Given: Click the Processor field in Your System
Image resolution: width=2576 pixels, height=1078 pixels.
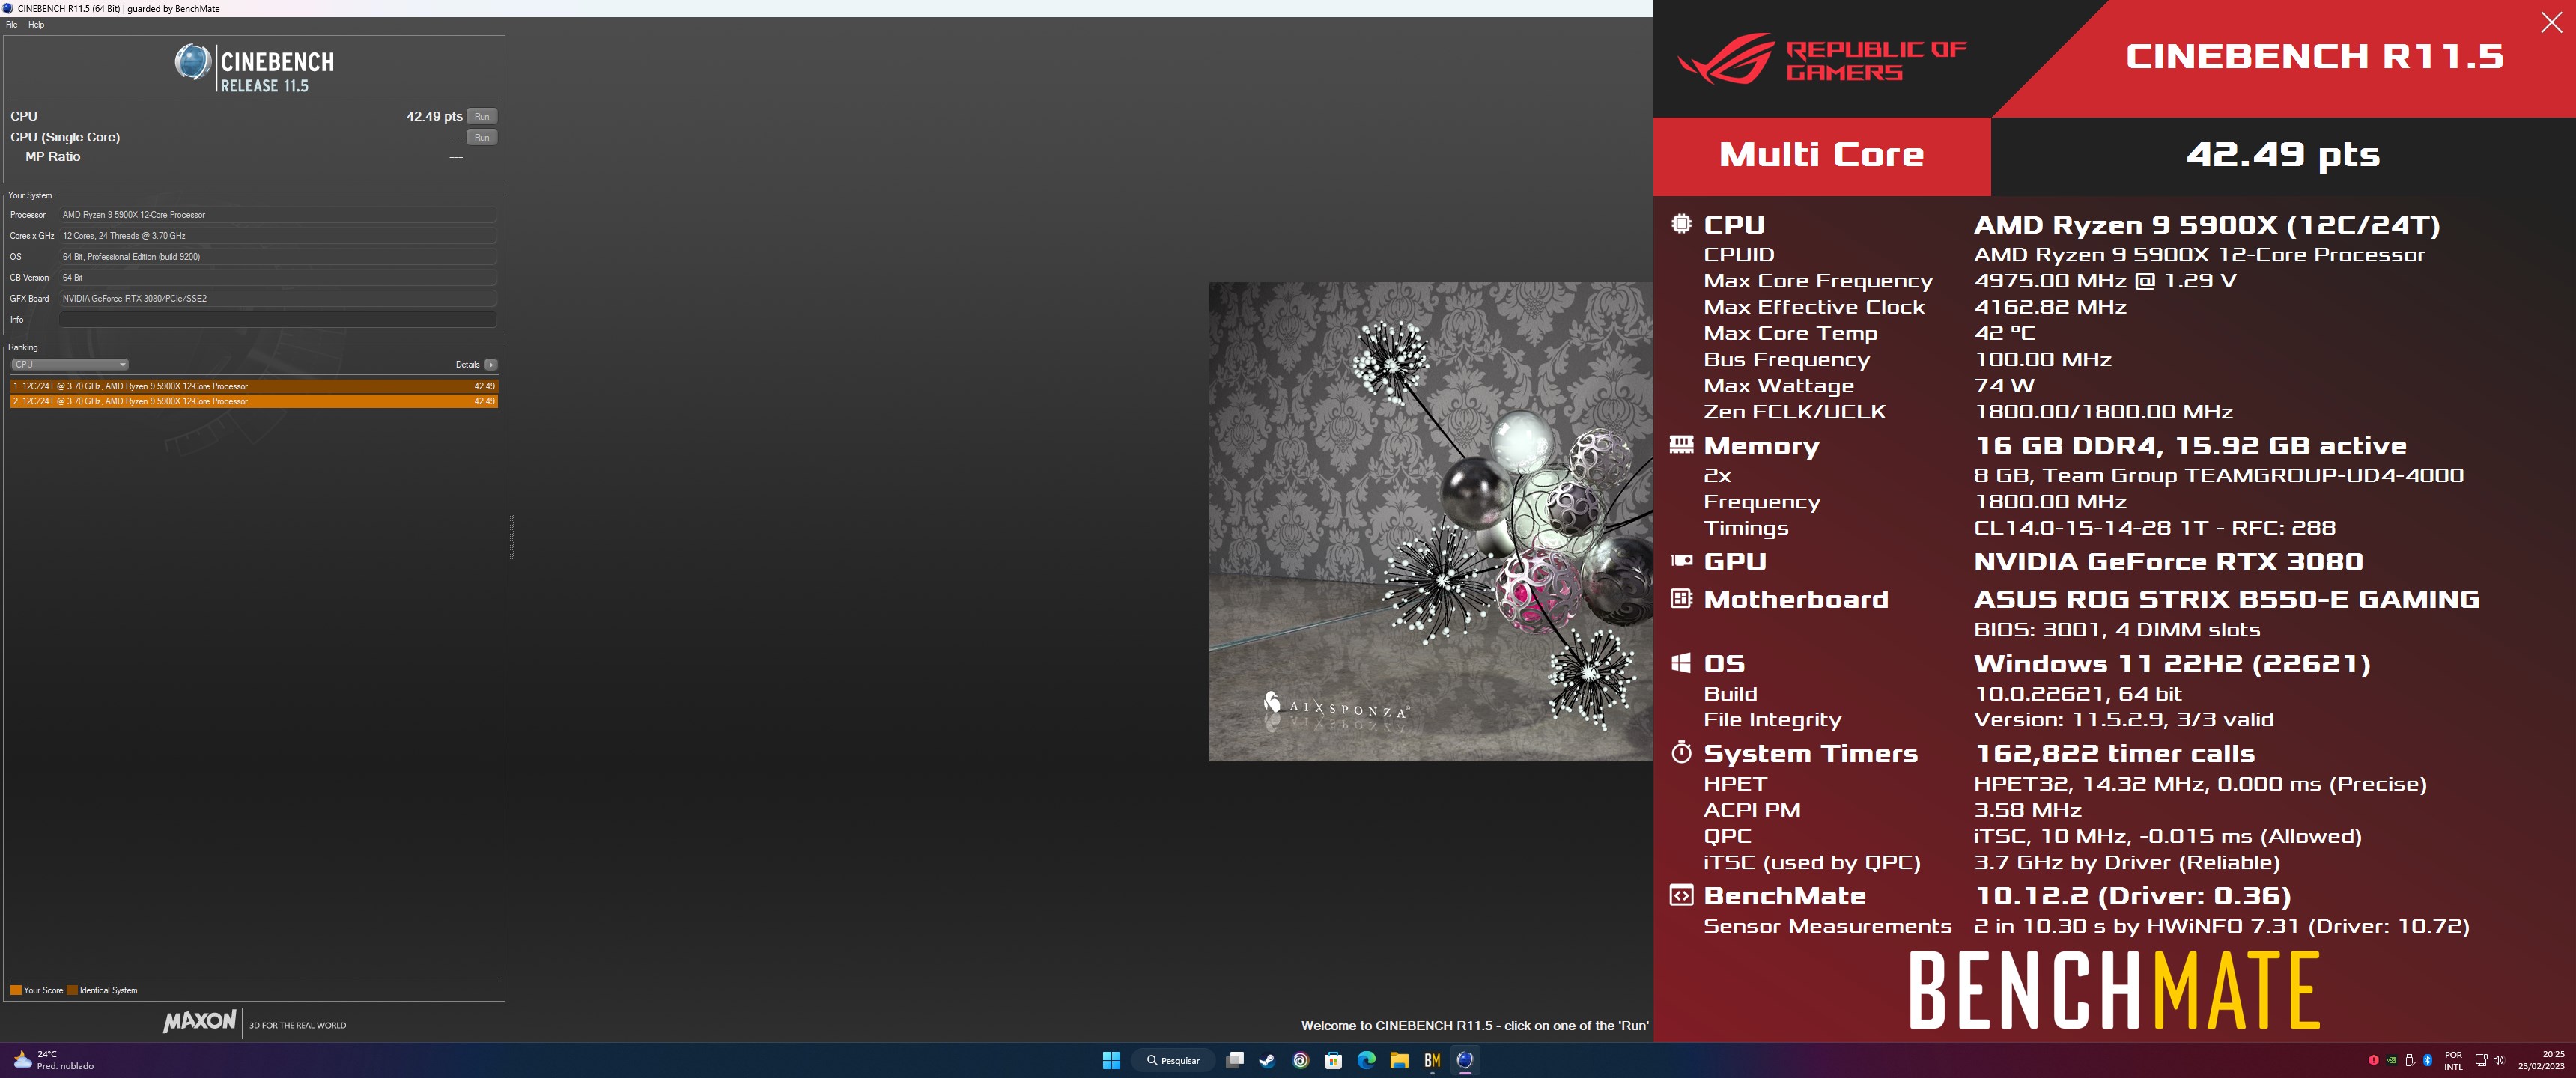Looking at the screenshot, I should point(278,215).
